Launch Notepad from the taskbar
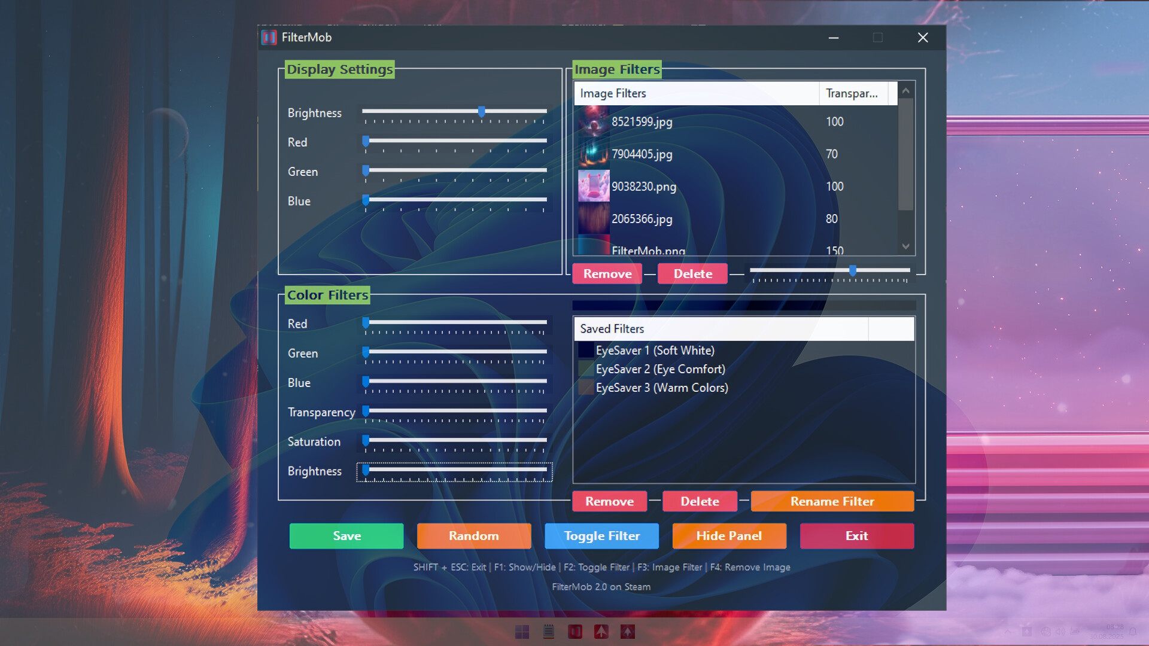The width and height of the screenshot is (1149, 646). tap(549, 631)
